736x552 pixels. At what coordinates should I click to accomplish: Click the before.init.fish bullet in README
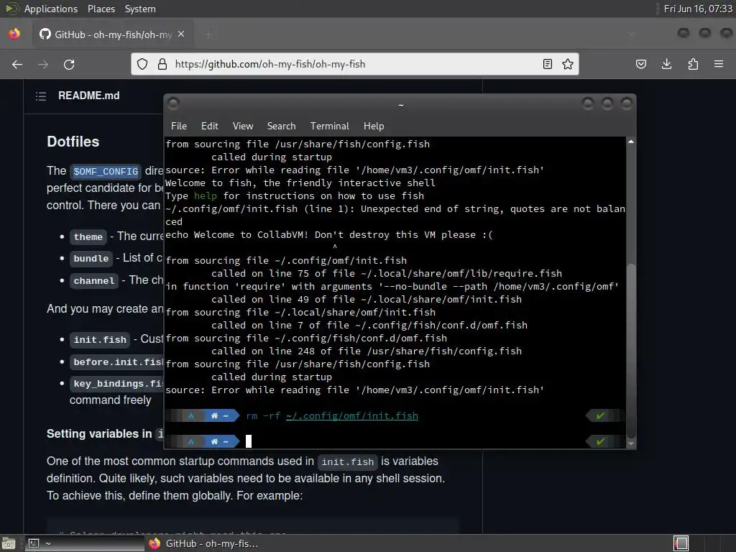coord(117,362)
